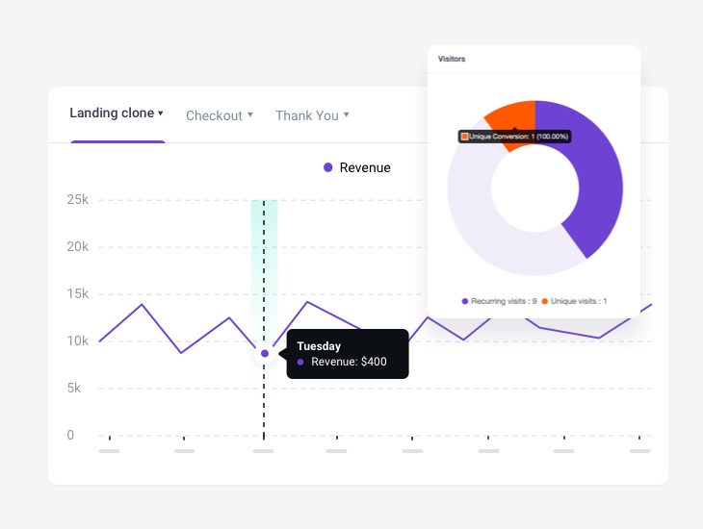Open the Landing clone dropdown arrow

[x=161, y=113]
